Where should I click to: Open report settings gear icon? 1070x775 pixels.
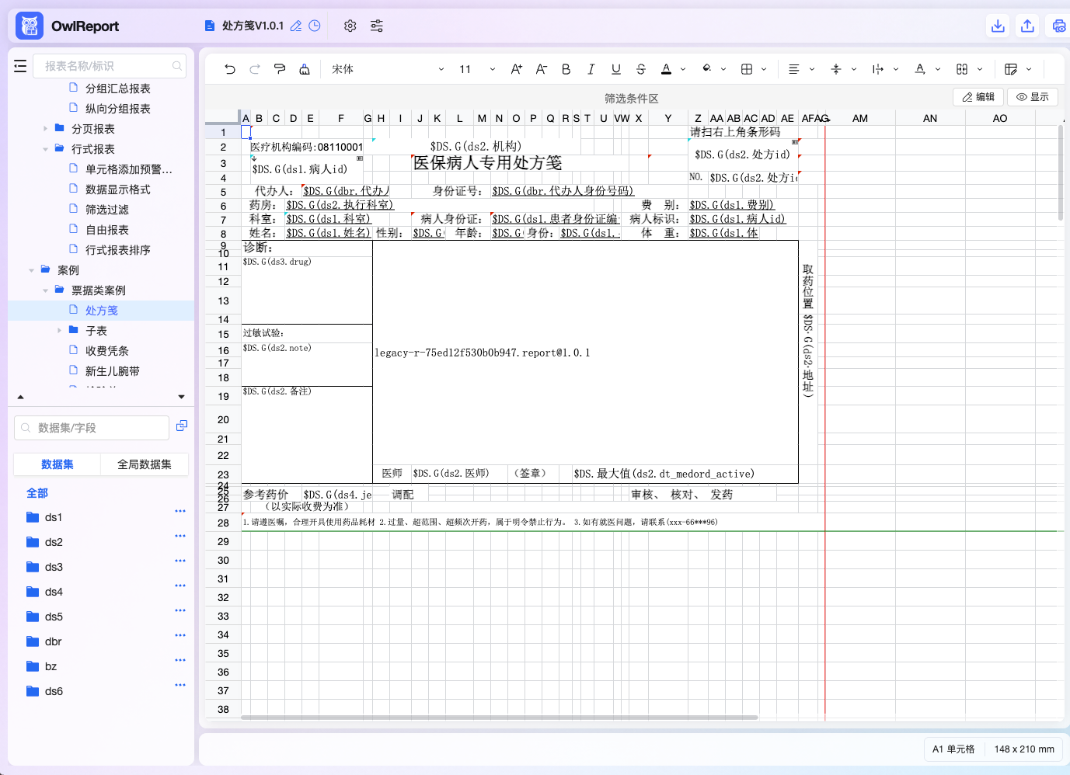click(x=350, y=26)
